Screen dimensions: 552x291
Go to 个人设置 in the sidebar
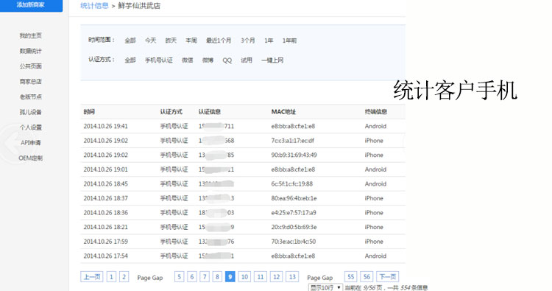coord(31,127)
